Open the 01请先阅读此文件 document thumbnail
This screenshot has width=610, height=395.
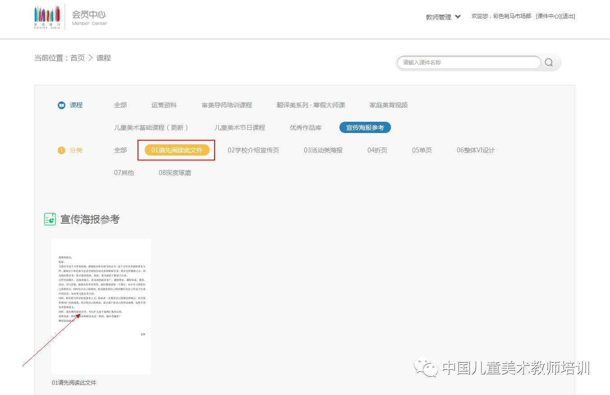pyautogui.click(x=101, y=307)
